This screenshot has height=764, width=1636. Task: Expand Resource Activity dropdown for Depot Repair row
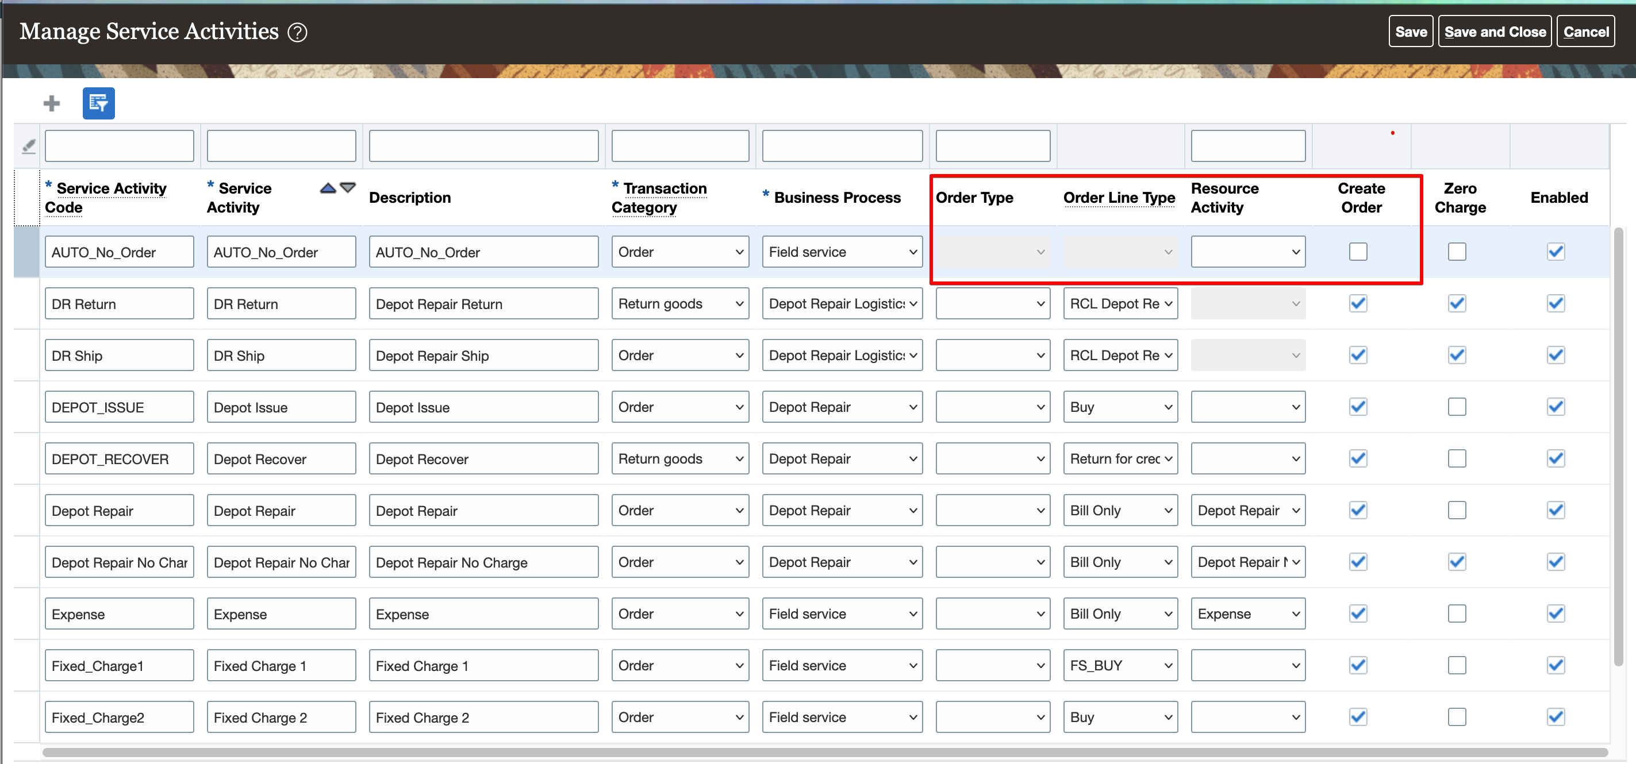pos(1247,510)
